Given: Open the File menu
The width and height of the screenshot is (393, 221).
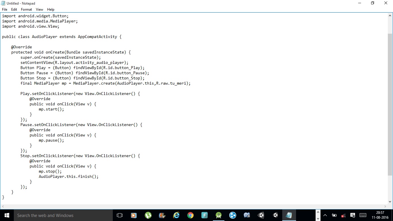Looking at the screenshot, I should pyautogui.click(x=5, y=9).
